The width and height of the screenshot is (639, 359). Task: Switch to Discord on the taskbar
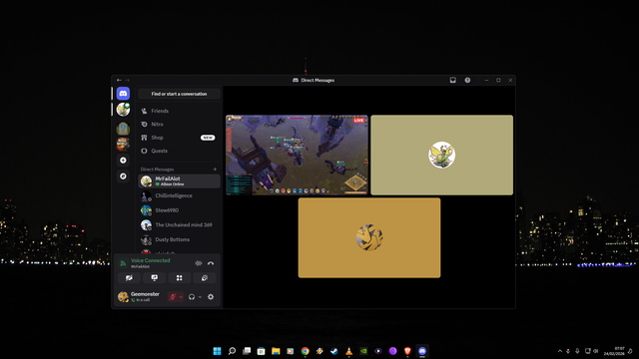tap(422, 351)
